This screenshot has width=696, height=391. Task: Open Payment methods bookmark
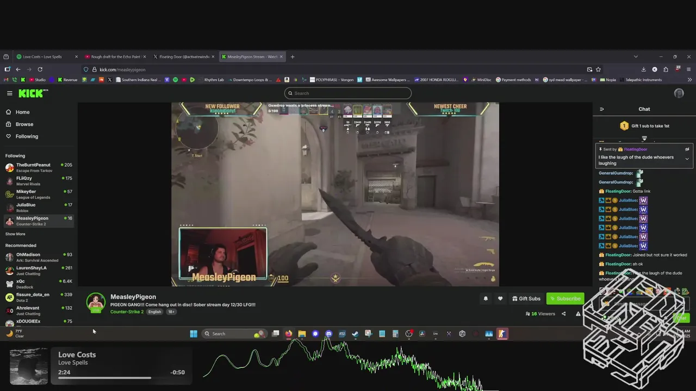point(513,80)
